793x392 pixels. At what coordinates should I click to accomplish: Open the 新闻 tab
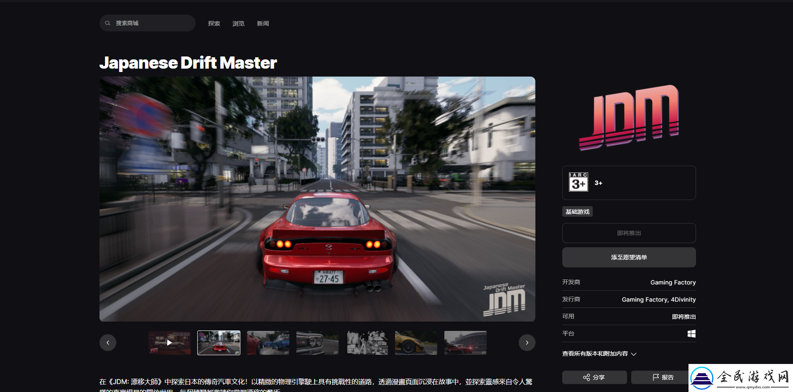pos(263,23)
